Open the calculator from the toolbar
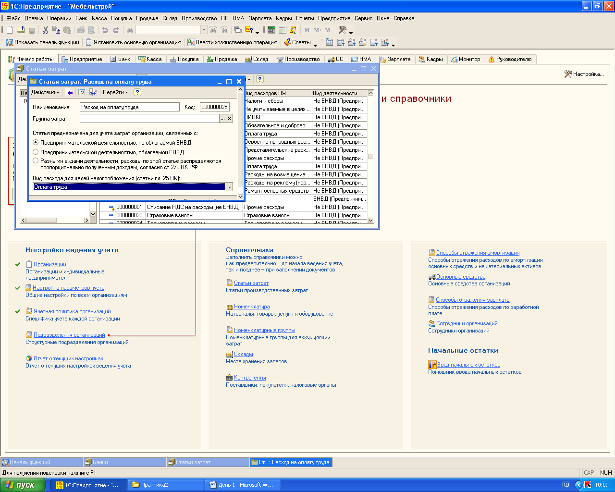 tap(271, 30)
